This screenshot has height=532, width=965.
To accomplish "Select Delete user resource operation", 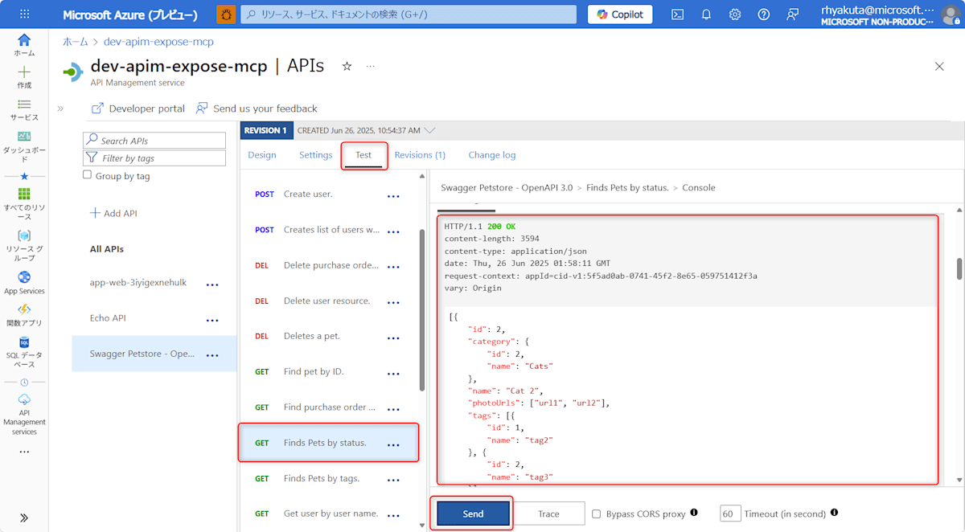I will pos(328,301).
